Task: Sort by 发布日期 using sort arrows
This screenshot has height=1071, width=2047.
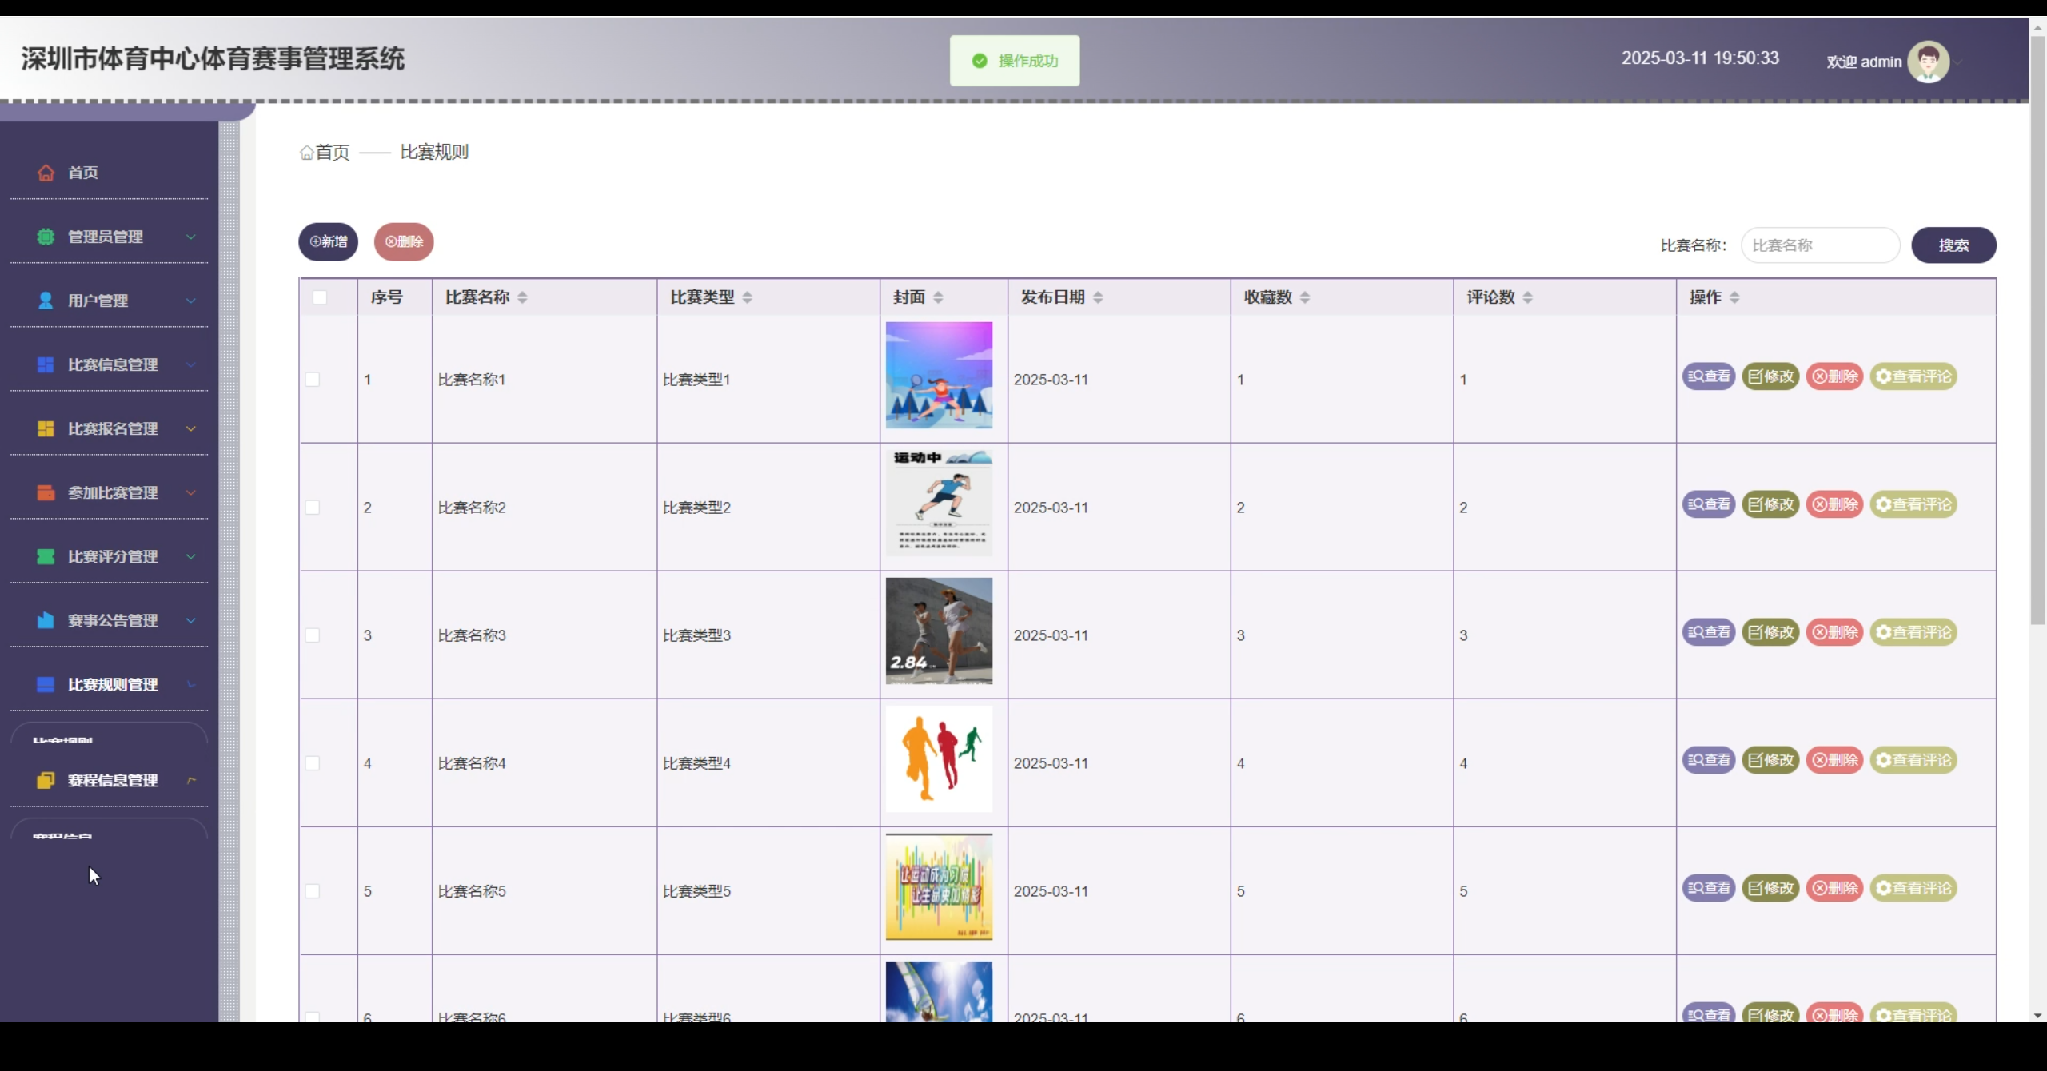Action: (1098, 297)
